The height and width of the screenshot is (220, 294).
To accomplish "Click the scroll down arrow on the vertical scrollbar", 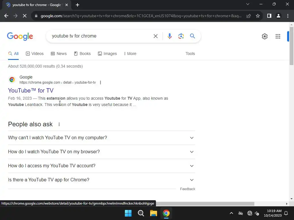I will pos(291,199).
